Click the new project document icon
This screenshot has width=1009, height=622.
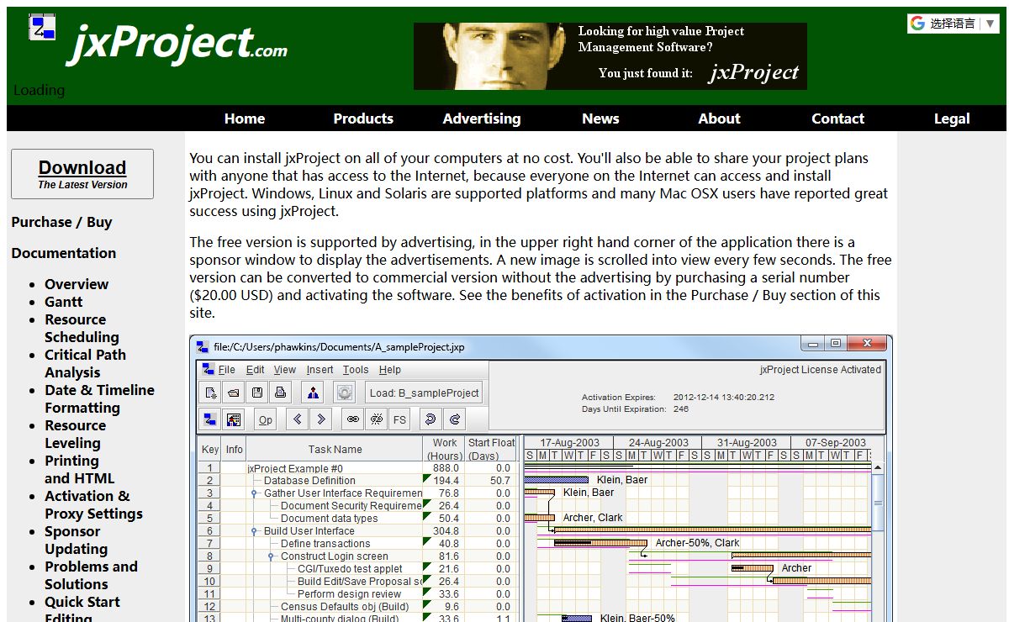tap(210, 393)
